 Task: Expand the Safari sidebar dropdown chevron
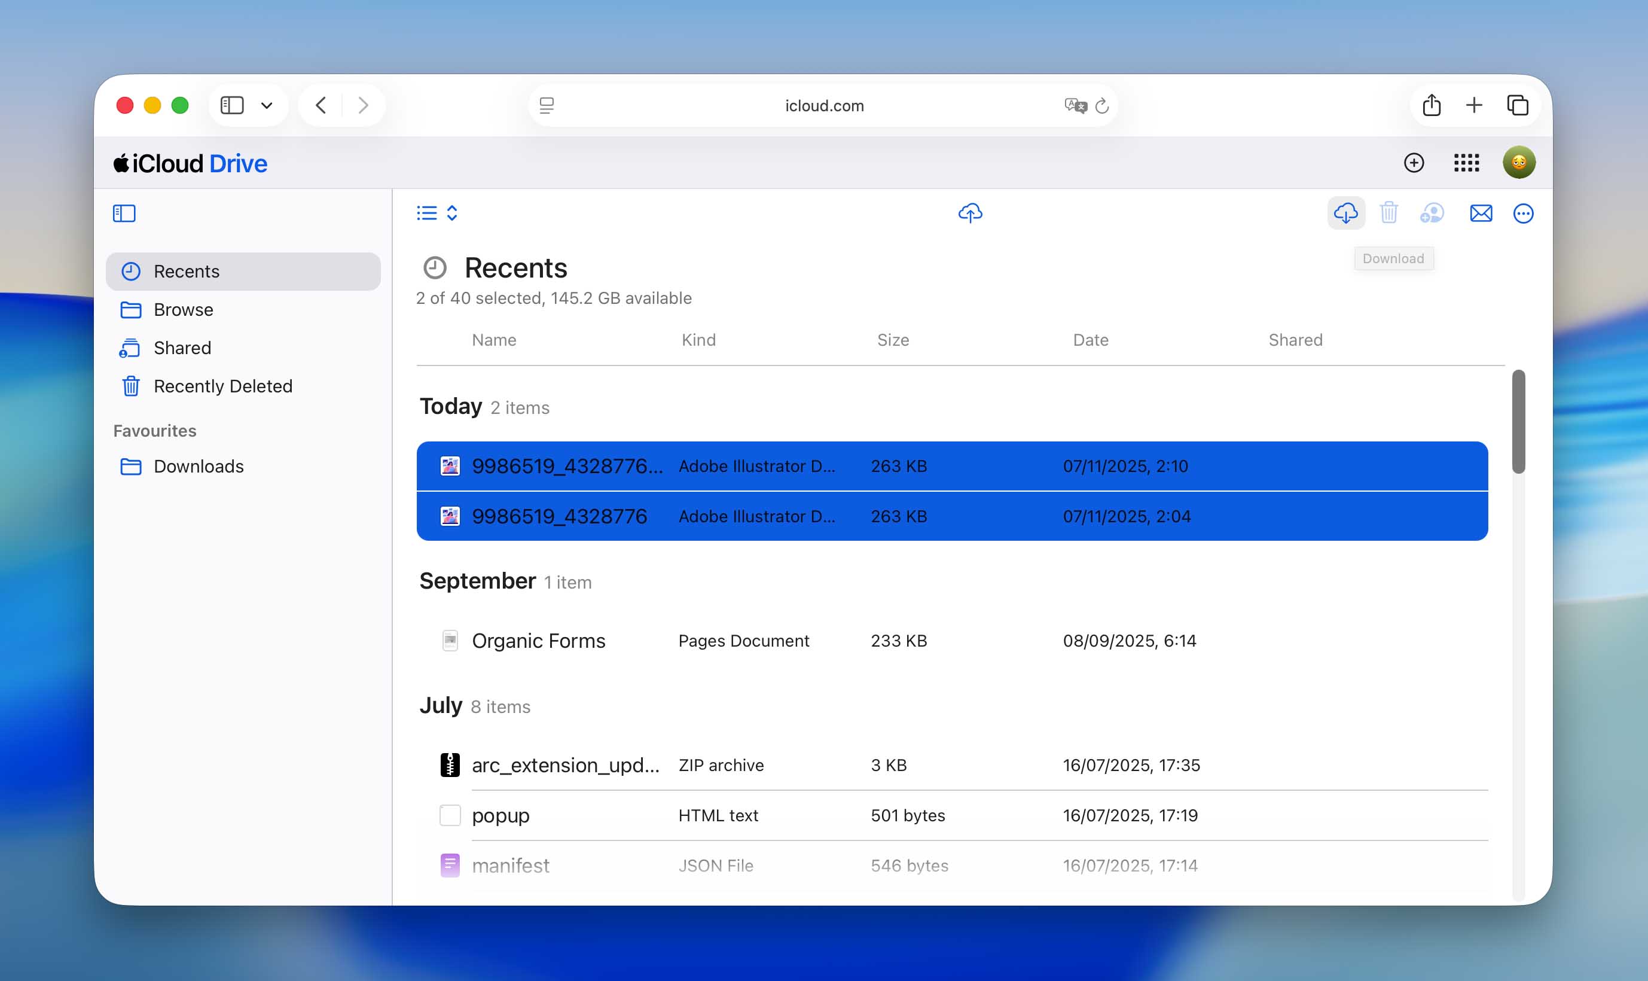(x=267, y=105)
